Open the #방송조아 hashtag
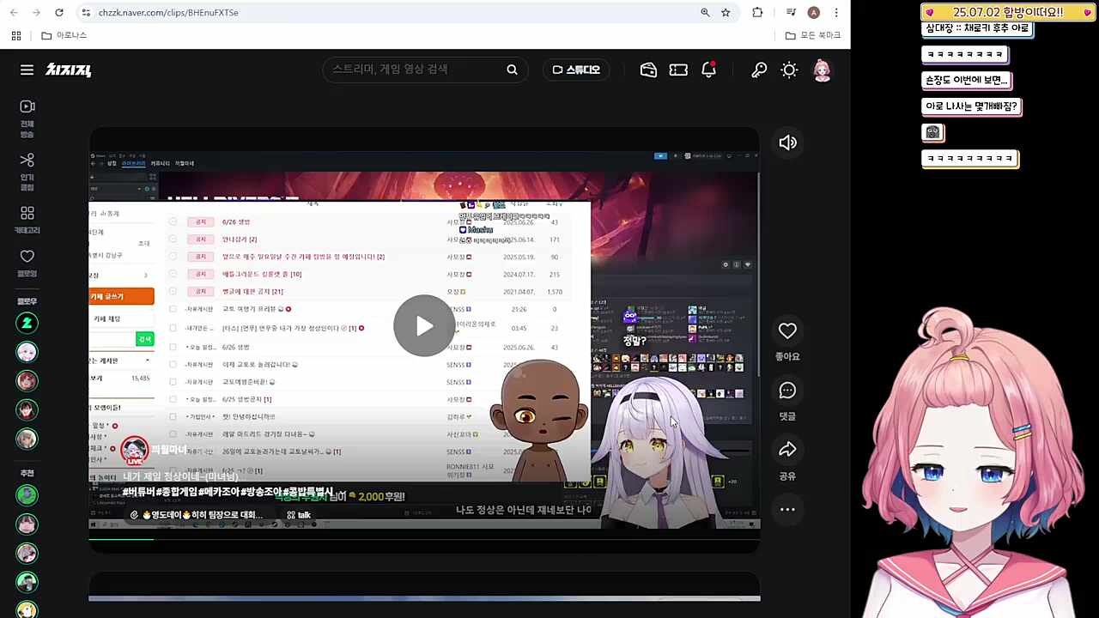 point(261,492)
